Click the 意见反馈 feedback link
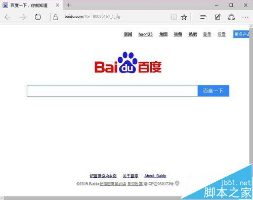 (x=135, y=184)
